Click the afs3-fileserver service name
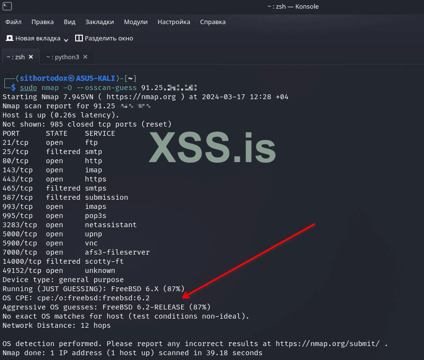The width and height of the screenshot is (424, 360). [118, 252]
